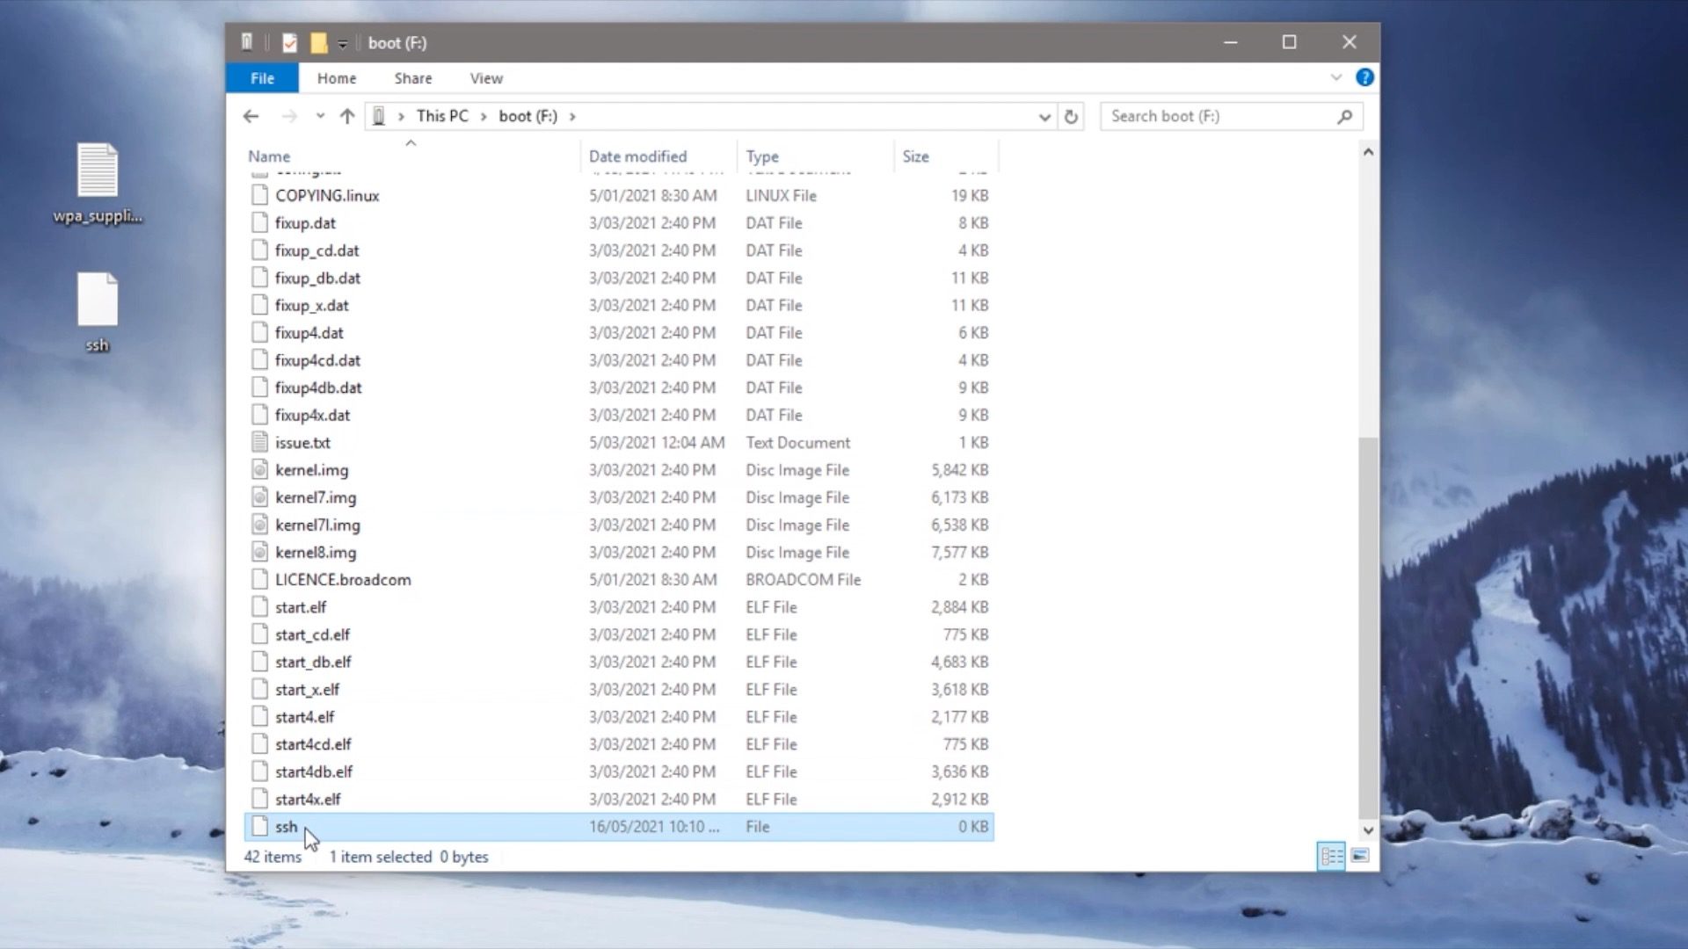Switch to Large icons view layout
The image size is (1688, 949).
coord(1360,856)
